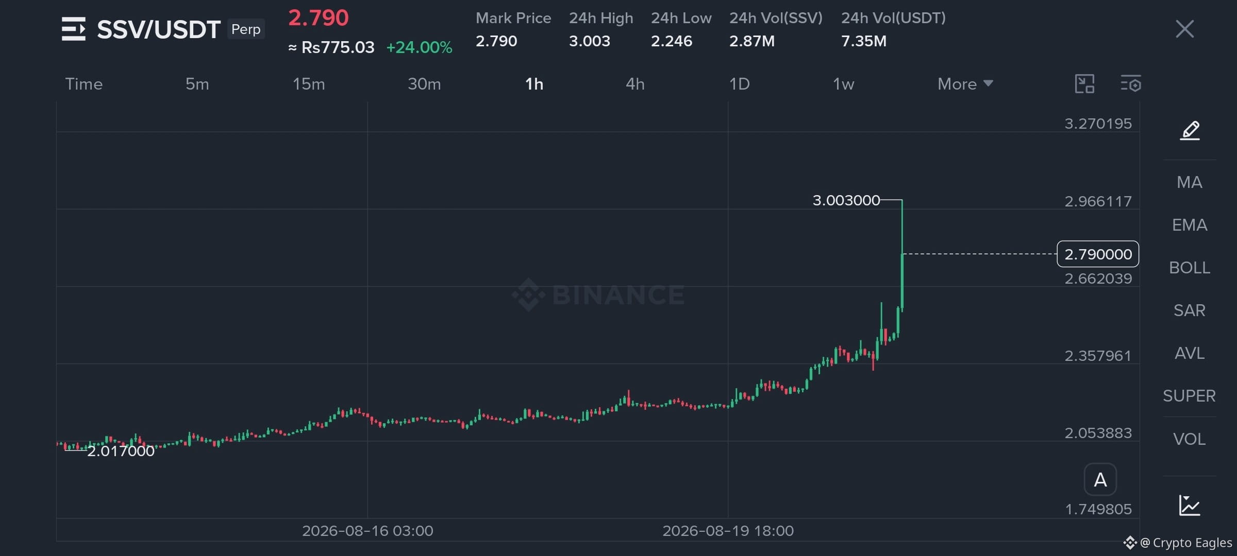Screen dimensions: 1237x556
Task: Select the 30m interval
Action: (x=424, y=84)
